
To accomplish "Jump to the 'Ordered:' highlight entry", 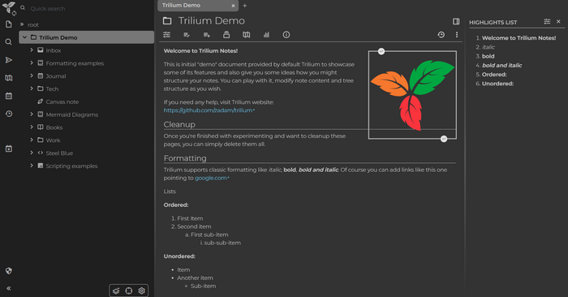I will coord(493,75).
